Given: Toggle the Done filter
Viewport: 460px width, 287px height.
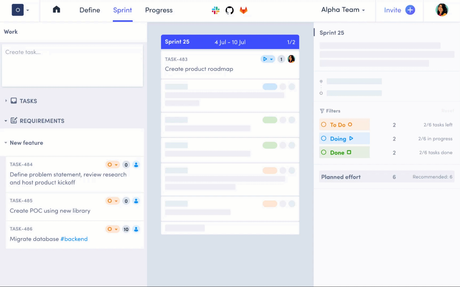Looking at the screenshot, I should [344, 152].
